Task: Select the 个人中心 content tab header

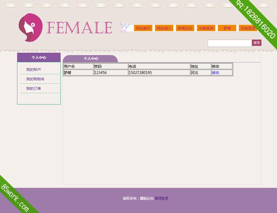Action: click(91, 59)
